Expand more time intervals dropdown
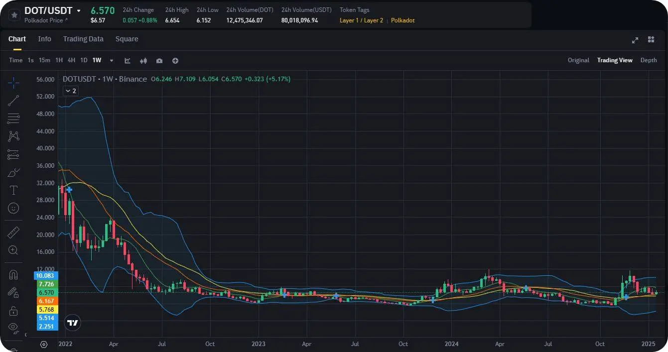The width and height of the screenshot is (668, 352). coord(112,61)
